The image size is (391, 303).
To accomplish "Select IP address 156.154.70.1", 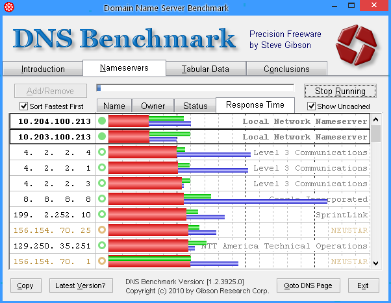I will (x=52, y=261).
